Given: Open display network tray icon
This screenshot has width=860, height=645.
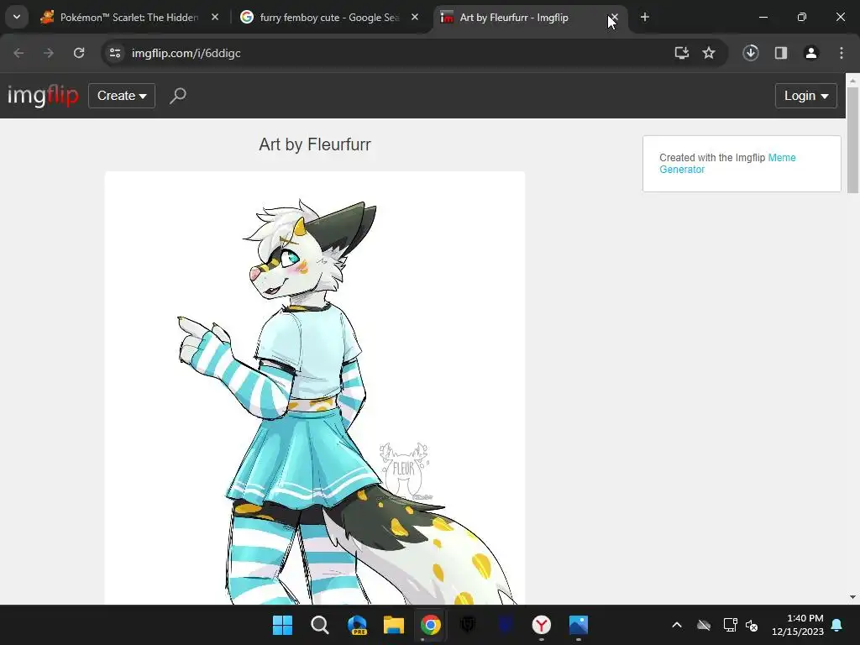Looking at the screenshot, I should (730, 625).
